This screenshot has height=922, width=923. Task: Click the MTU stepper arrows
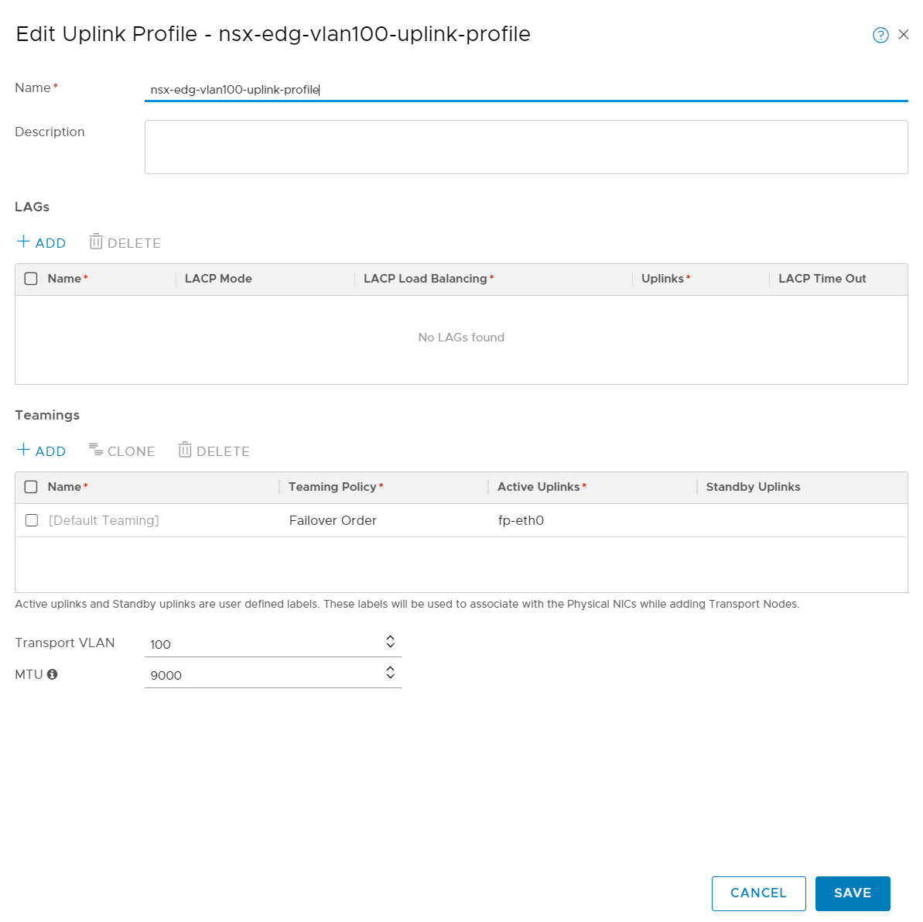390,673
